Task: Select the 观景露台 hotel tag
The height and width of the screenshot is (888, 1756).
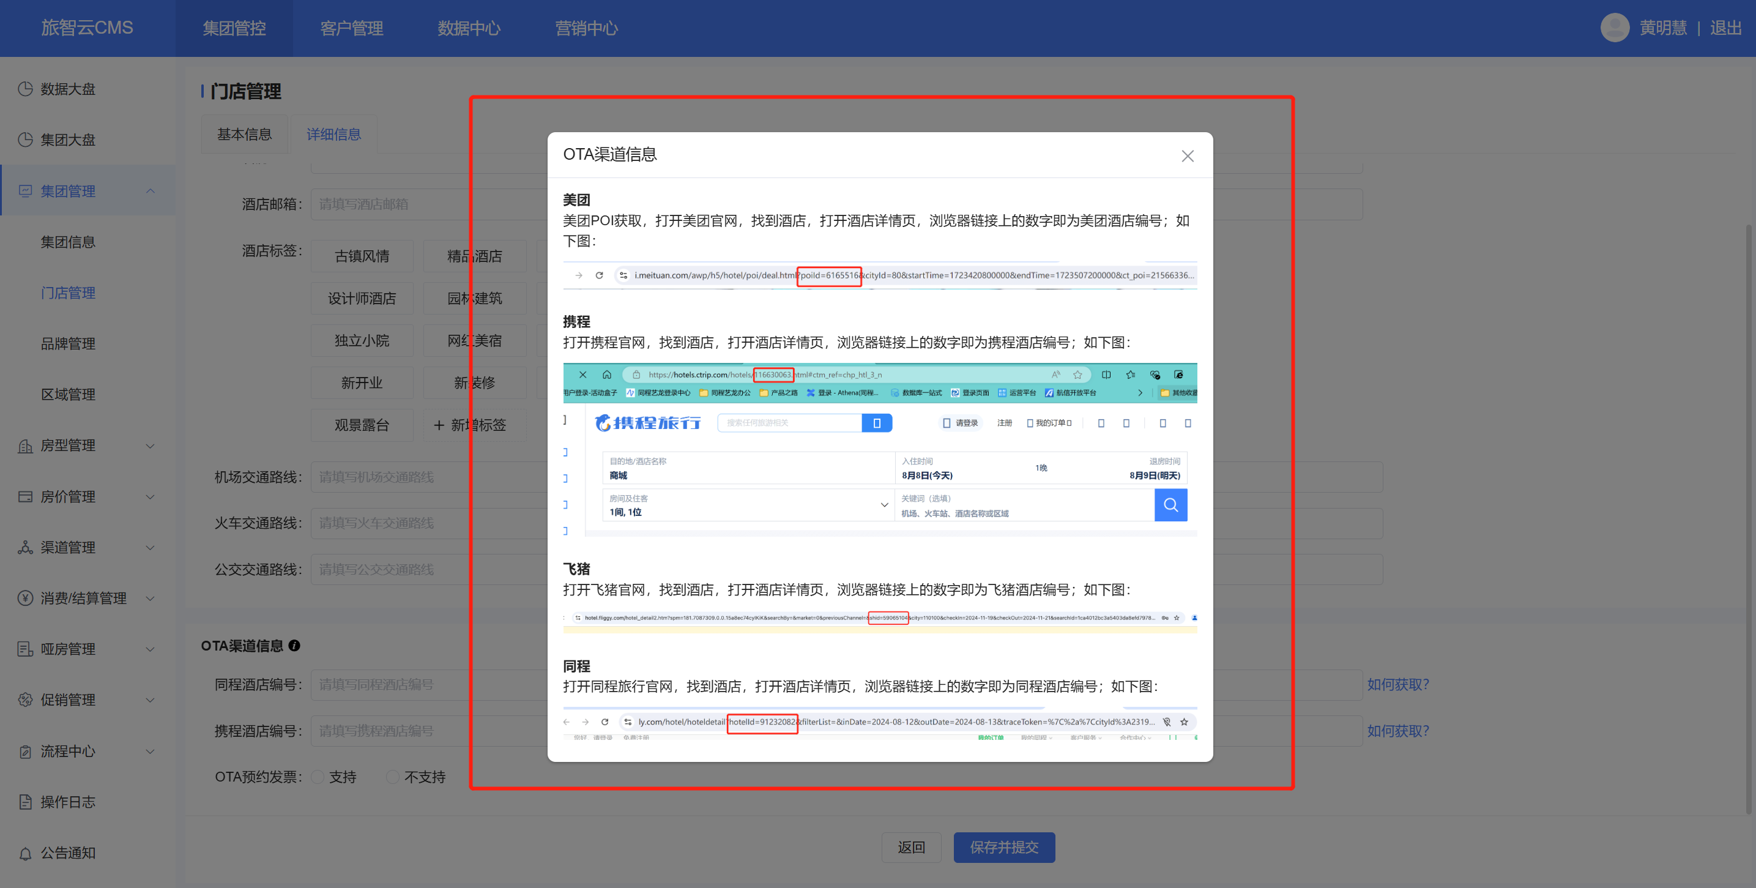Action: click(x=362, y=425)
